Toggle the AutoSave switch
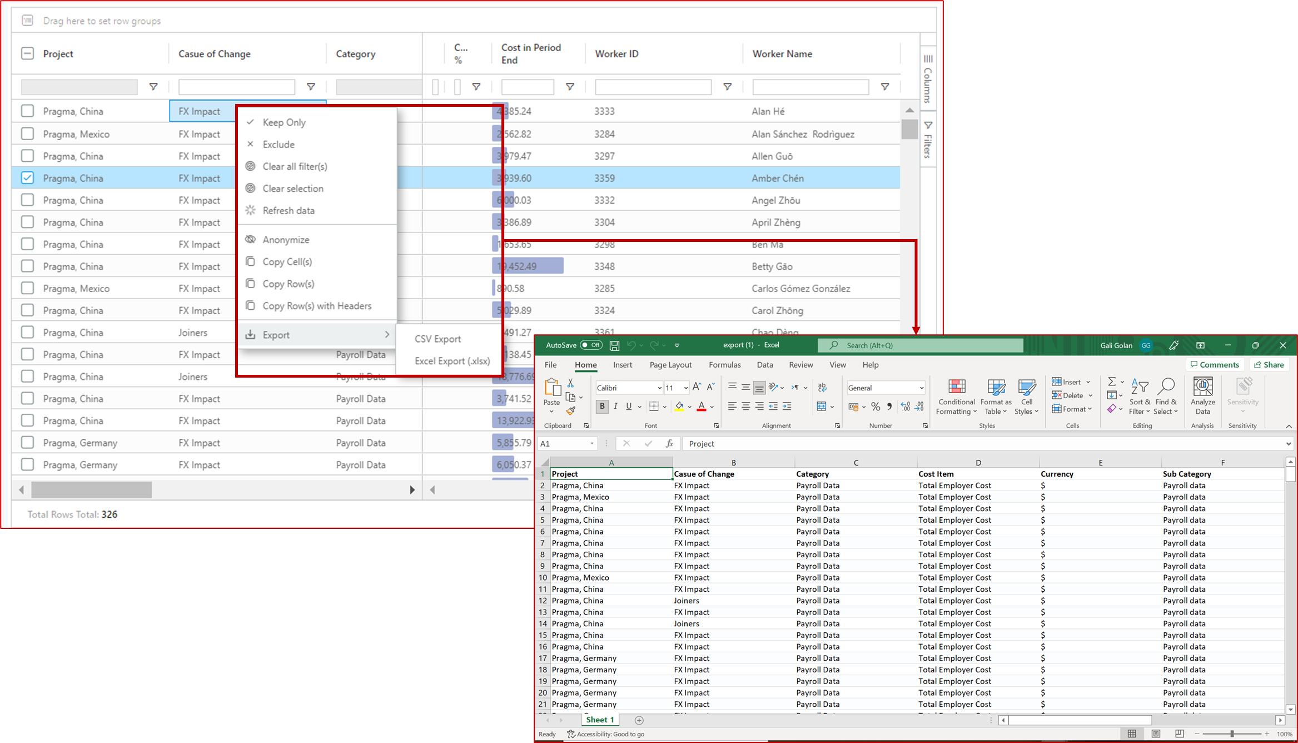The height and width of the screenshot is (743, 1298). [591, 345]
